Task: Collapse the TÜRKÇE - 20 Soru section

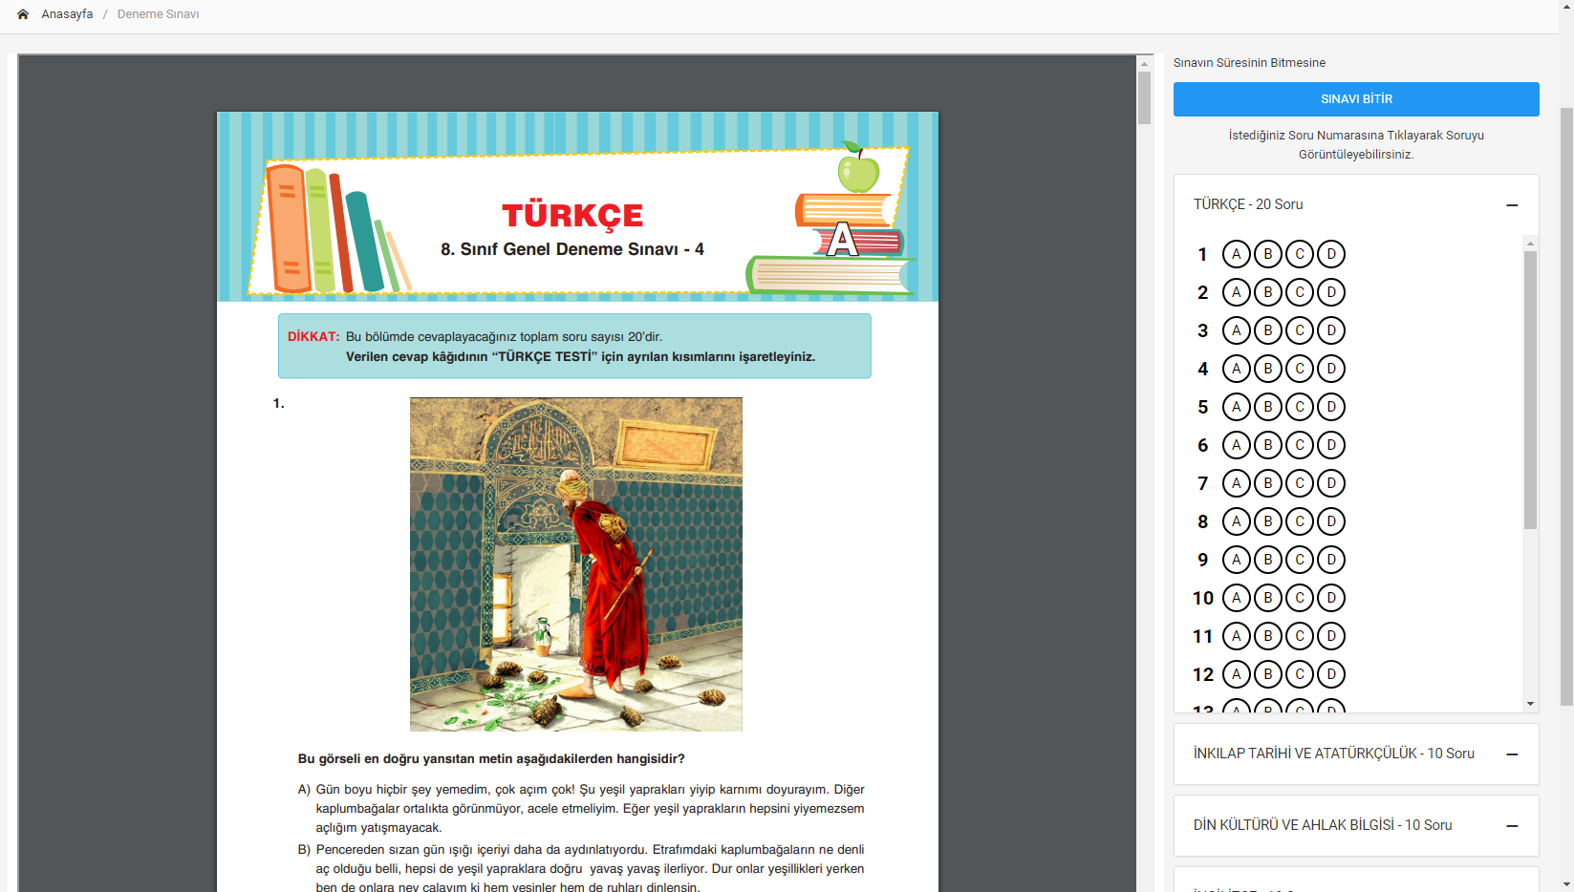Action: pyautogui.click(x=1512, y=205)
